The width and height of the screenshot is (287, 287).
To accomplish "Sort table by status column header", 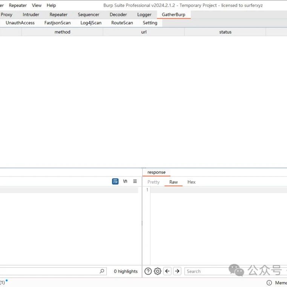I will tap(225, 32).
